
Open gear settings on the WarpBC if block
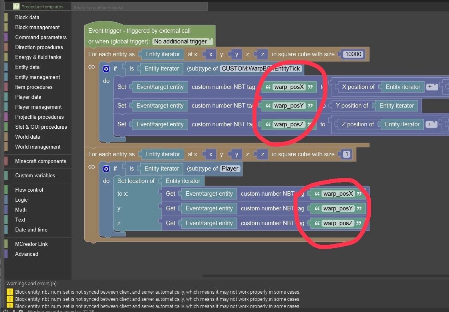(x=106, y=69)
